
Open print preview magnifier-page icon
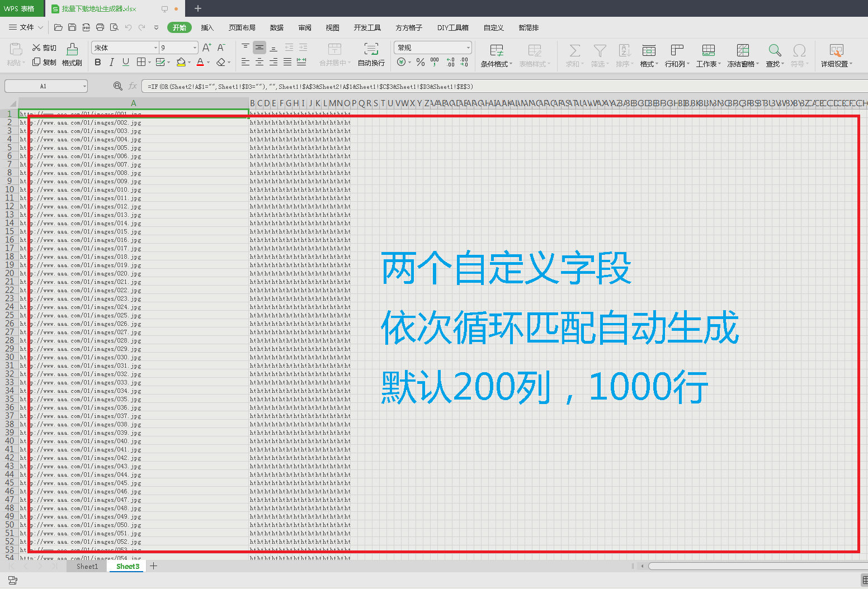(114, 27)
